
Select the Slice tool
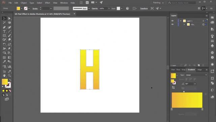(x=9, y=72)
